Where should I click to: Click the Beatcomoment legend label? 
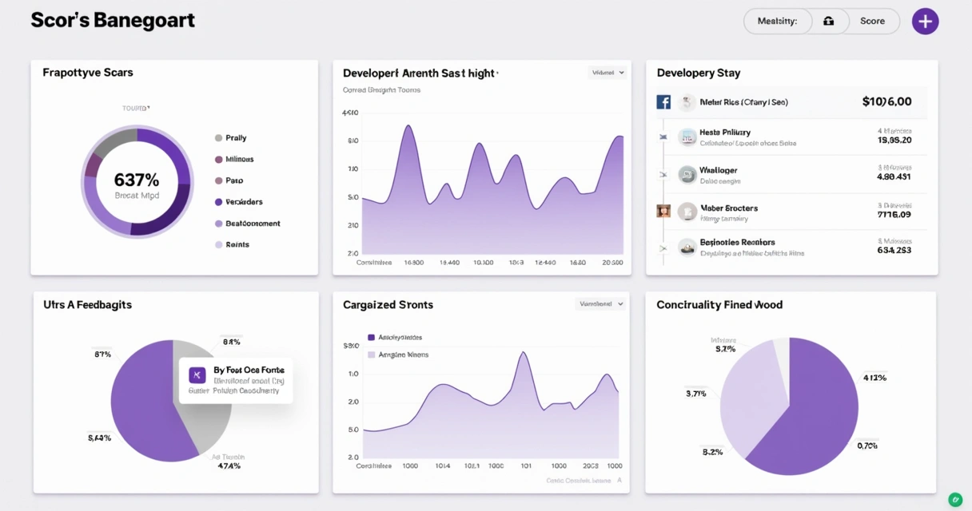click(253, 224)
